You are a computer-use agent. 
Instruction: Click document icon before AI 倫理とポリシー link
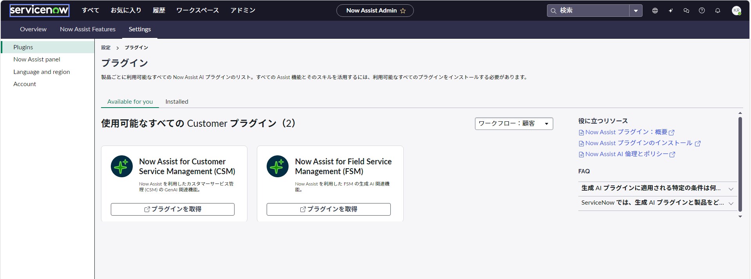[x=581, y=155]
